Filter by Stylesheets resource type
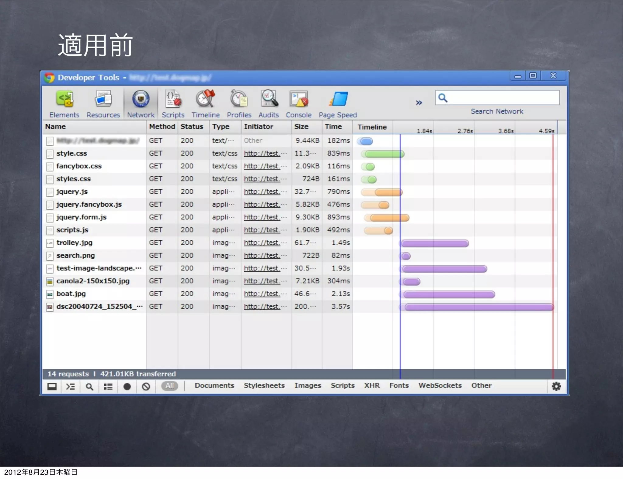The width and height of the screenshot is (623, 479). click(x=264, y=385)
